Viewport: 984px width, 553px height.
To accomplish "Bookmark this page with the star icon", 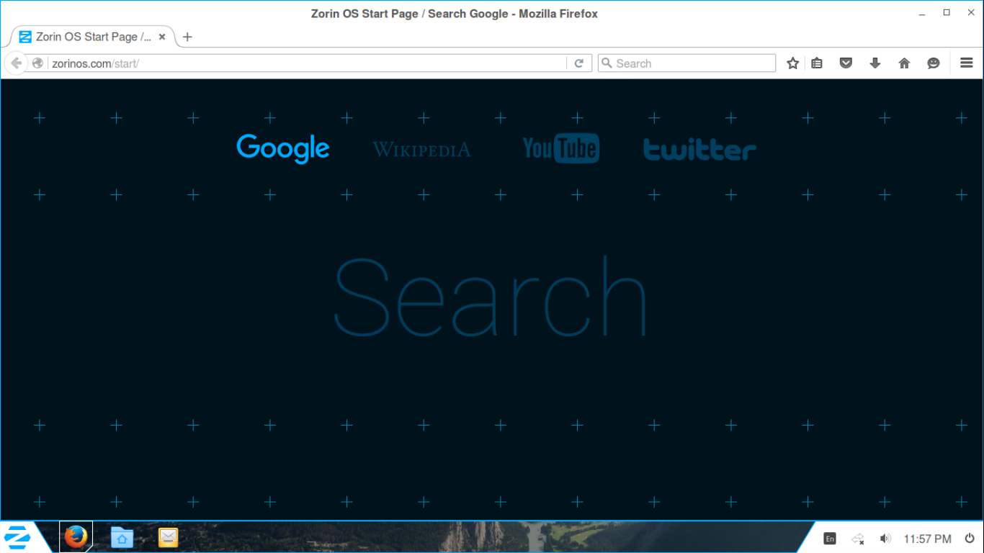I will pyautogui.click(x=793, y=63).
